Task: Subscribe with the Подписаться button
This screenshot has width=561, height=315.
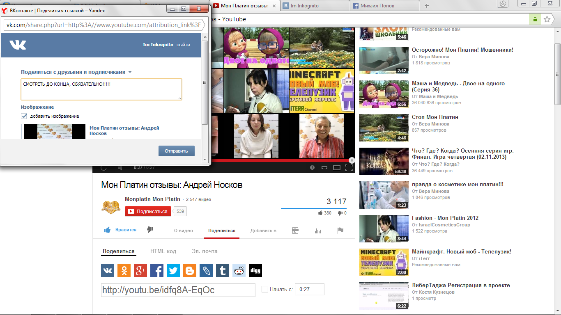Action: click(x=148, y=211)
